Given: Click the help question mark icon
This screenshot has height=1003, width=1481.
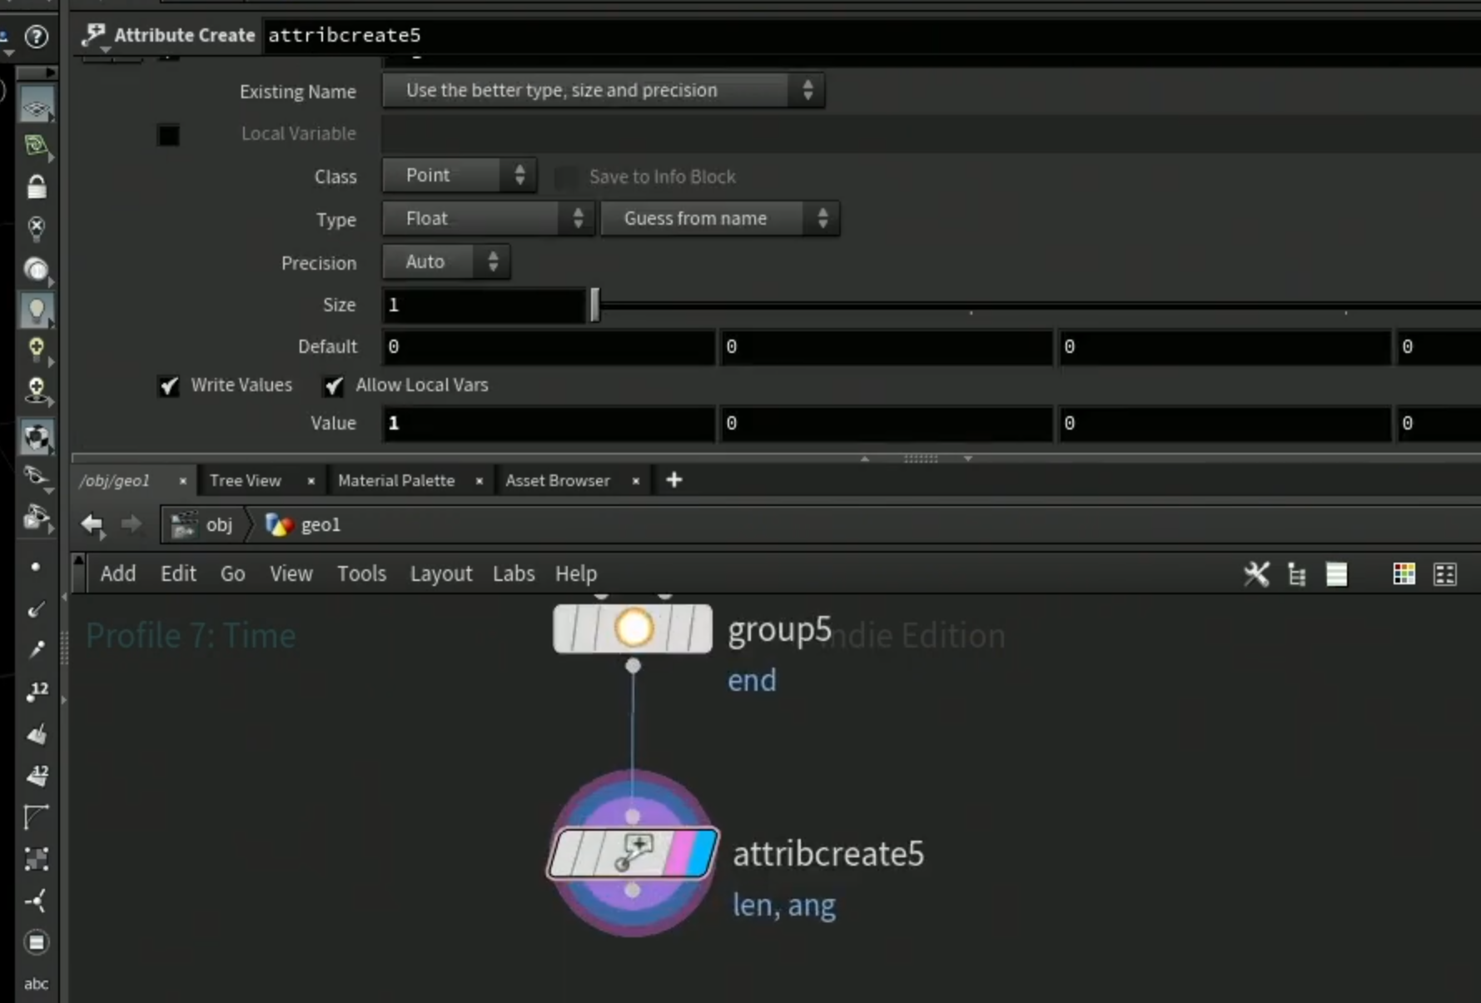Looking at the screenshot, I should coord(37,37).
